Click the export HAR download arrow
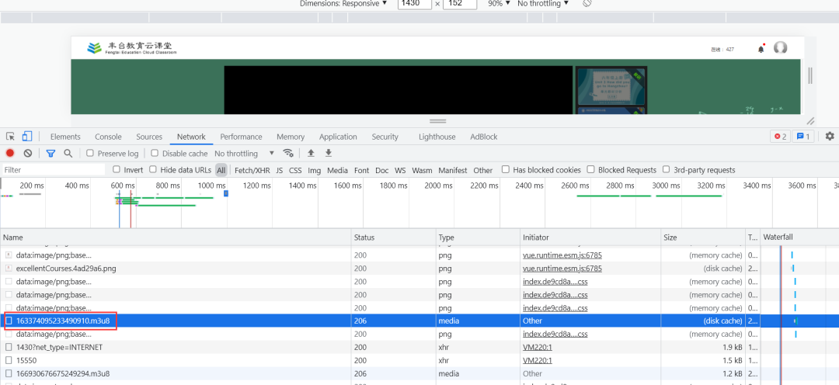 [x=329, y=154]
